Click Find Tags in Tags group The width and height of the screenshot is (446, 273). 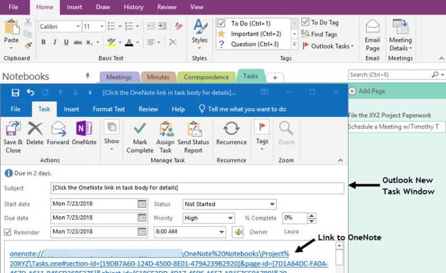pos(319,34)
